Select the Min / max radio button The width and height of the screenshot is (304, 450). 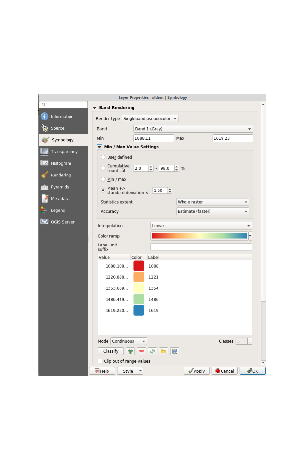(x=103, y=179)
